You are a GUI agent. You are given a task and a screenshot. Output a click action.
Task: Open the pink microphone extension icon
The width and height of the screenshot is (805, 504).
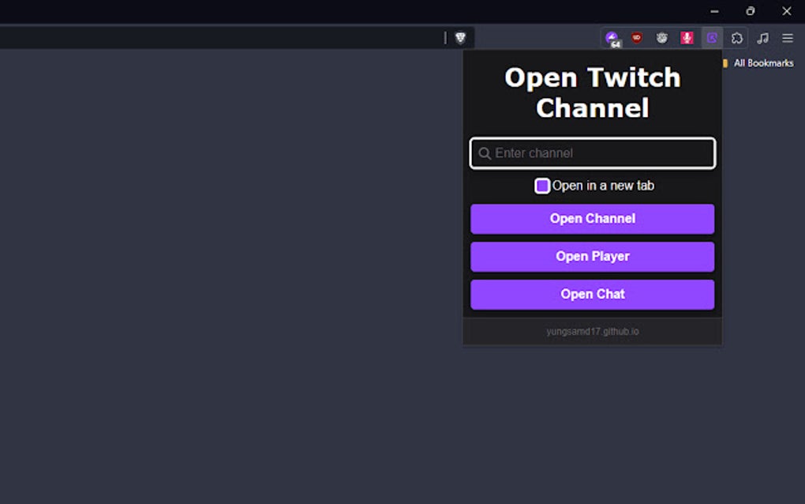pos(687,37)
